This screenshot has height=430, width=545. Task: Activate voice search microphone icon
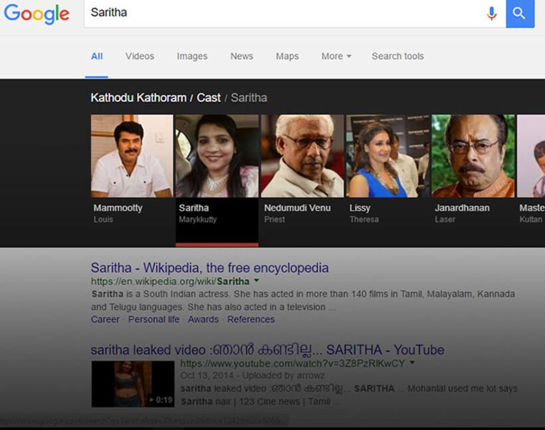[x=491, y=13]
